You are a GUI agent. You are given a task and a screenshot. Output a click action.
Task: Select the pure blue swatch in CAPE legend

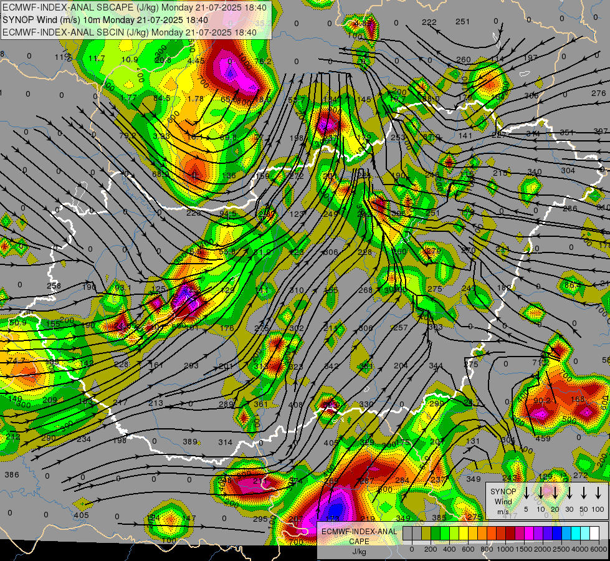pos(557,533)
